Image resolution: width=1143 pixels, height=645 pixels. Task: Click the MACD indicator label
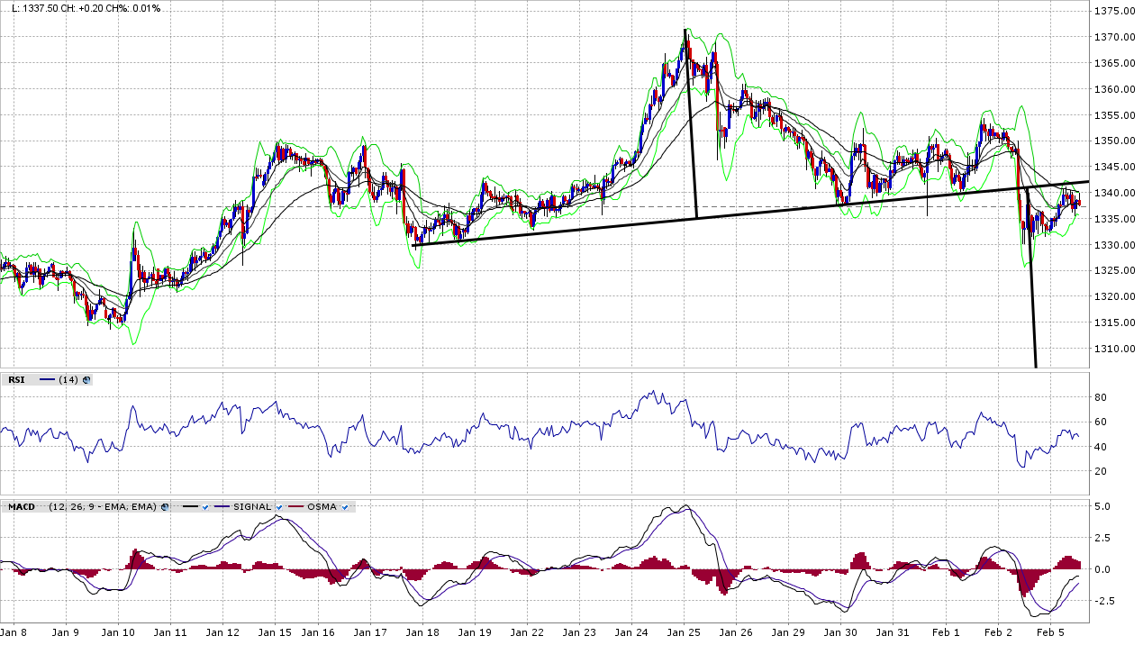click(x=22, y=507)
